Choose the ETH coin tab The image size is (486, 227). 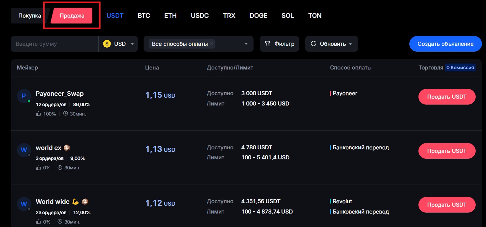[x=170, y=16]
